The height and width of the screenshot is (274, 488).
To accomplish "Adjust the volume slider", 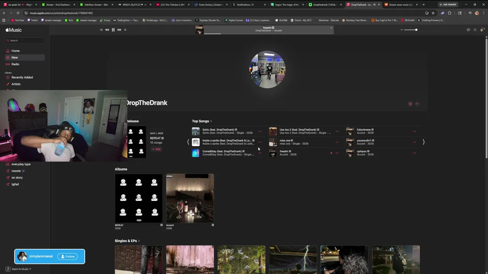I will tap(411, 30).
